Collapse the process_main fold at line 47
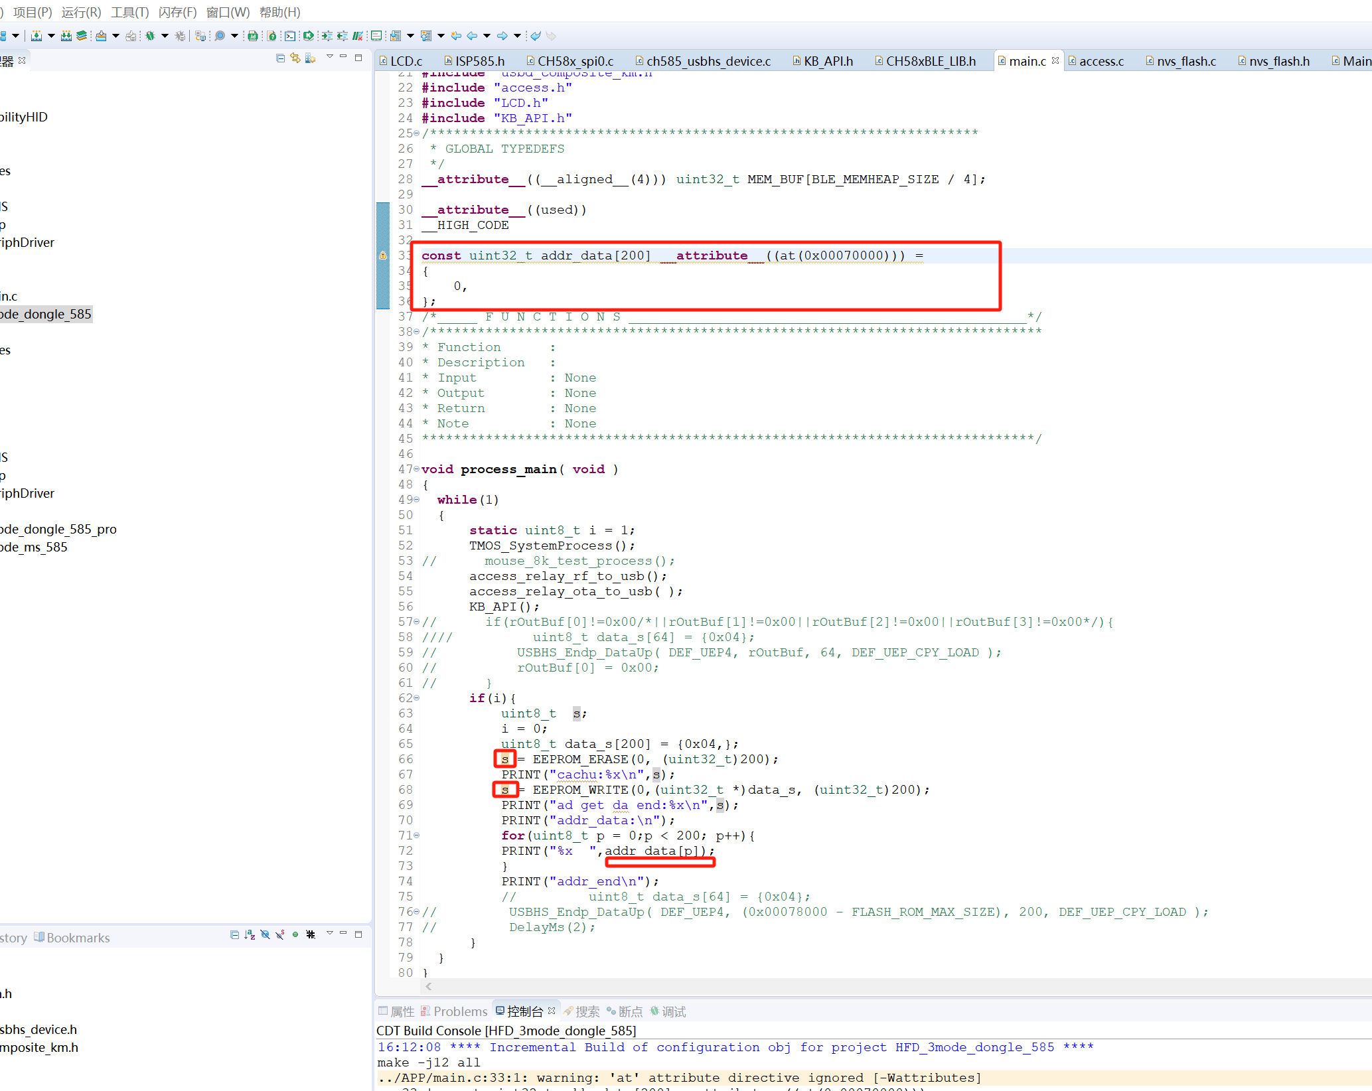 click(417, 469)
